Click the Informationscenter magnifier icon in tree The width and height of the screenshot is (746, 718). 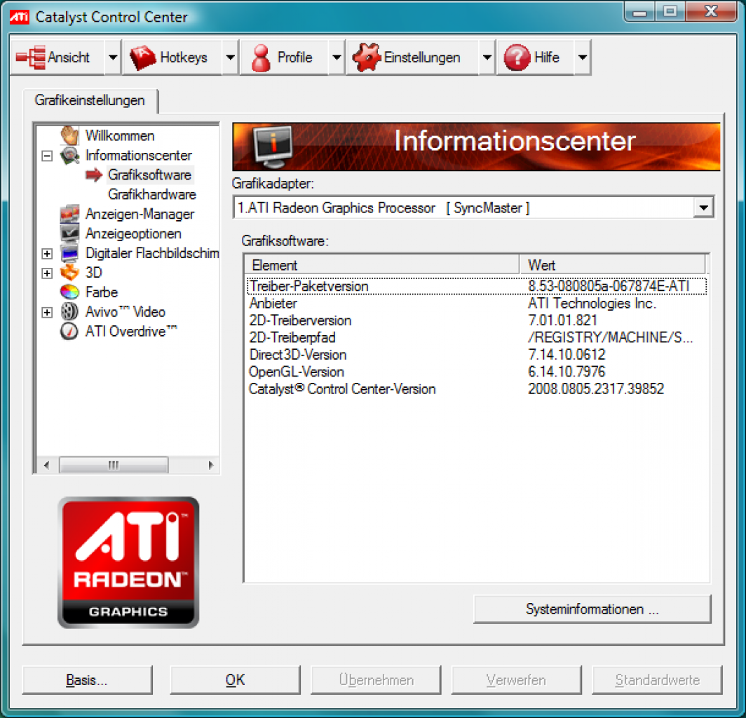click(x=69, y=156)
